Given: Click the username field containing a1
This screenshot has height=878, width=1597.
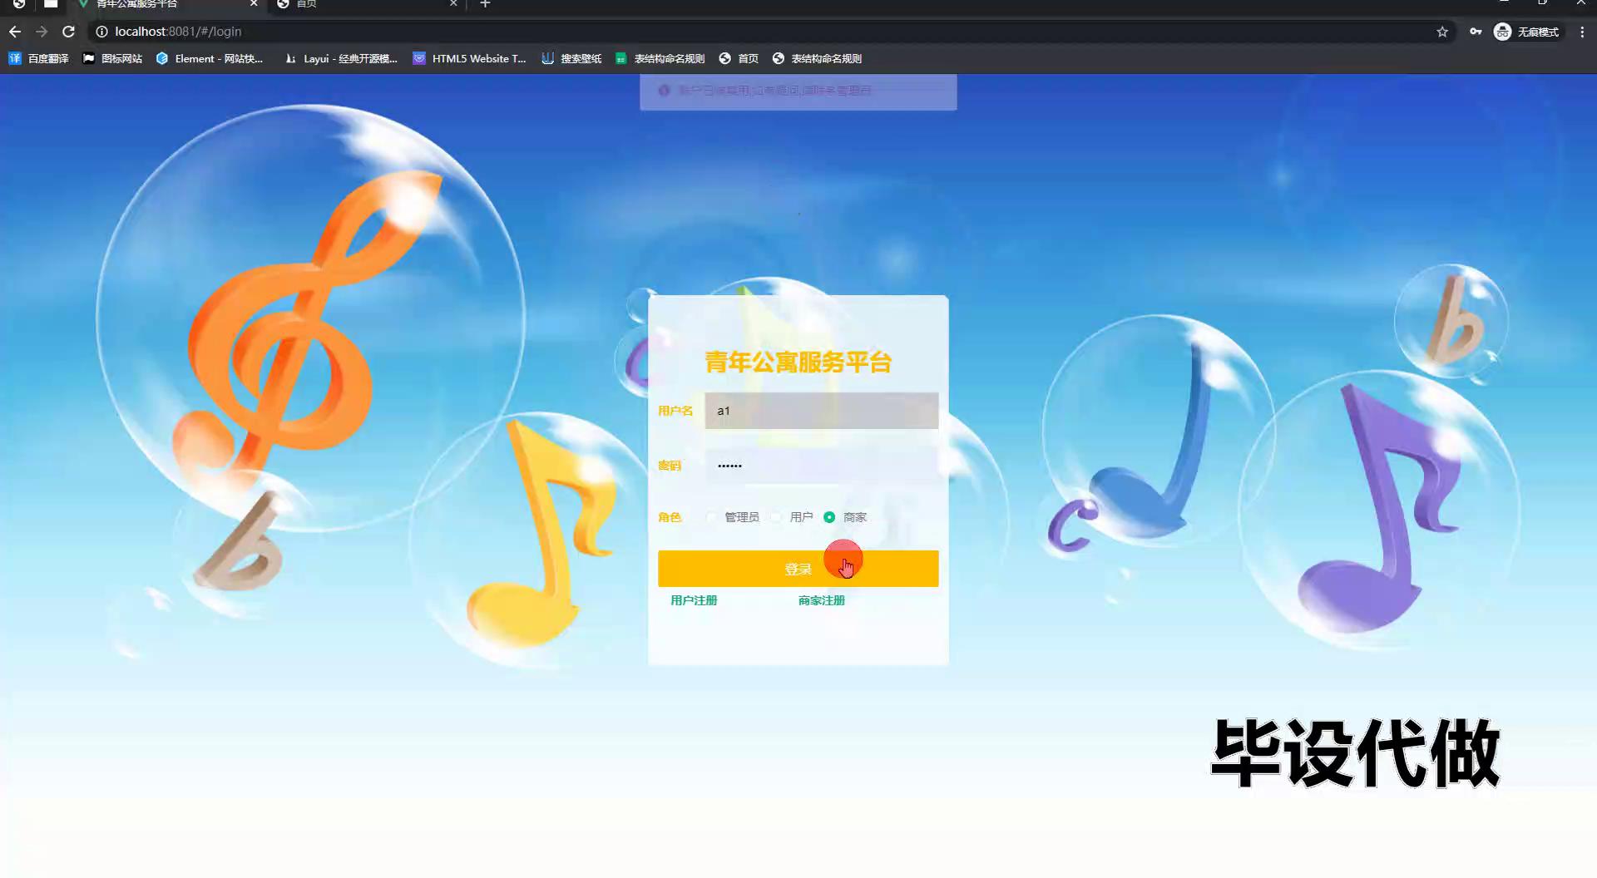Looking at the screenshot, I should pos(821,411).
